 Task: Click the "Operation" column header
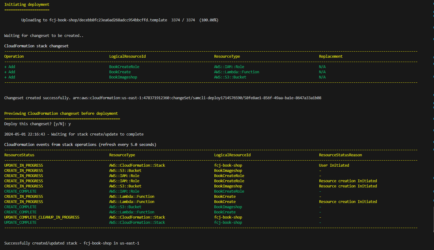coord(14,56)
